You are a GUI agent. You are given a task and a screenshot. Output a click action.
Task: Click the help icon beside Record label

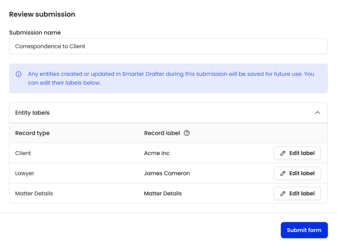click(x=186, y=133)
